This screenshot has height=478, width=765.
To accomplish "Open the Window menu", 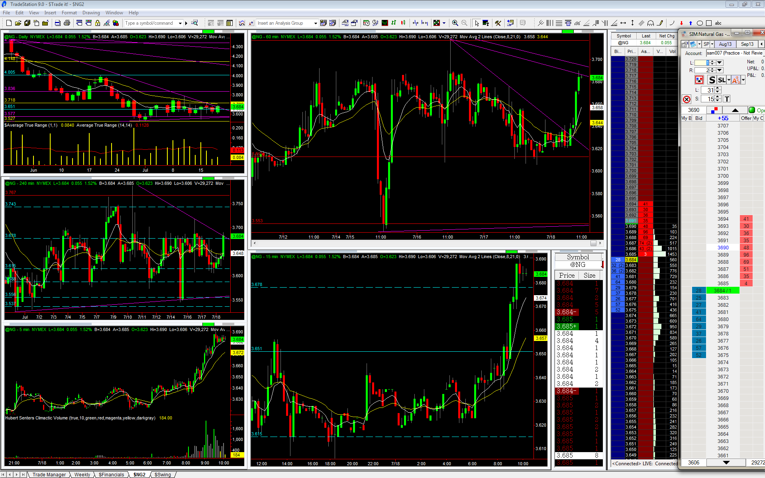I will click(x=114, y=13).
